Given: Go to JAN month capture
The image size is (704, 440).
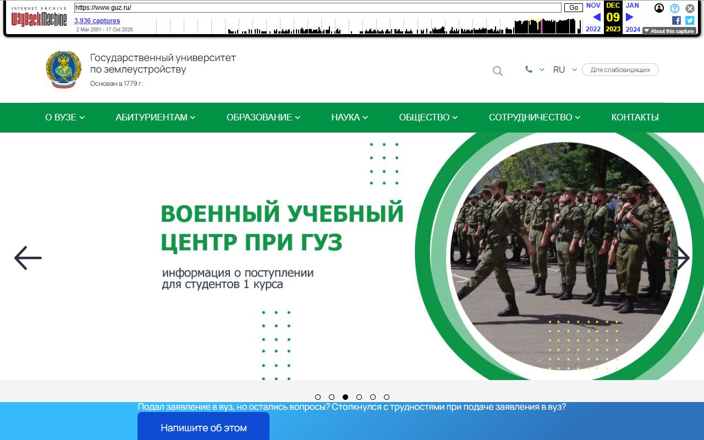Looking at the screenshot, I should click(x=632, y=5).
